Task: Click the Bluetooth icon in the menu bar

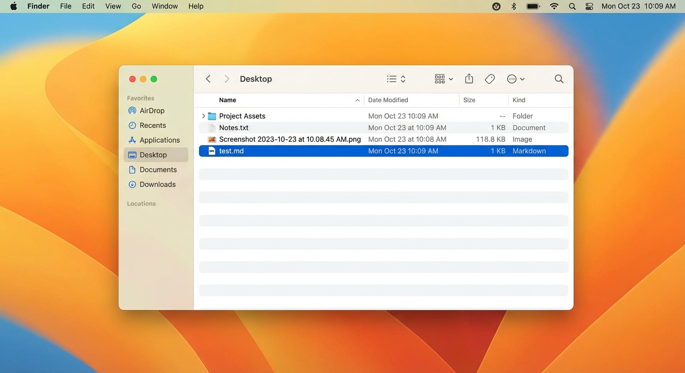Action: tap(513, 6)
